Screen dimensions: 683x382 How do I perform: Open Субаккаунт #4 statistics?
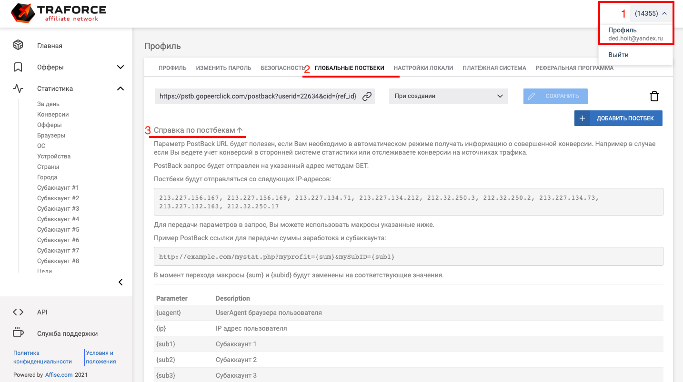click(x=58, y=219)
